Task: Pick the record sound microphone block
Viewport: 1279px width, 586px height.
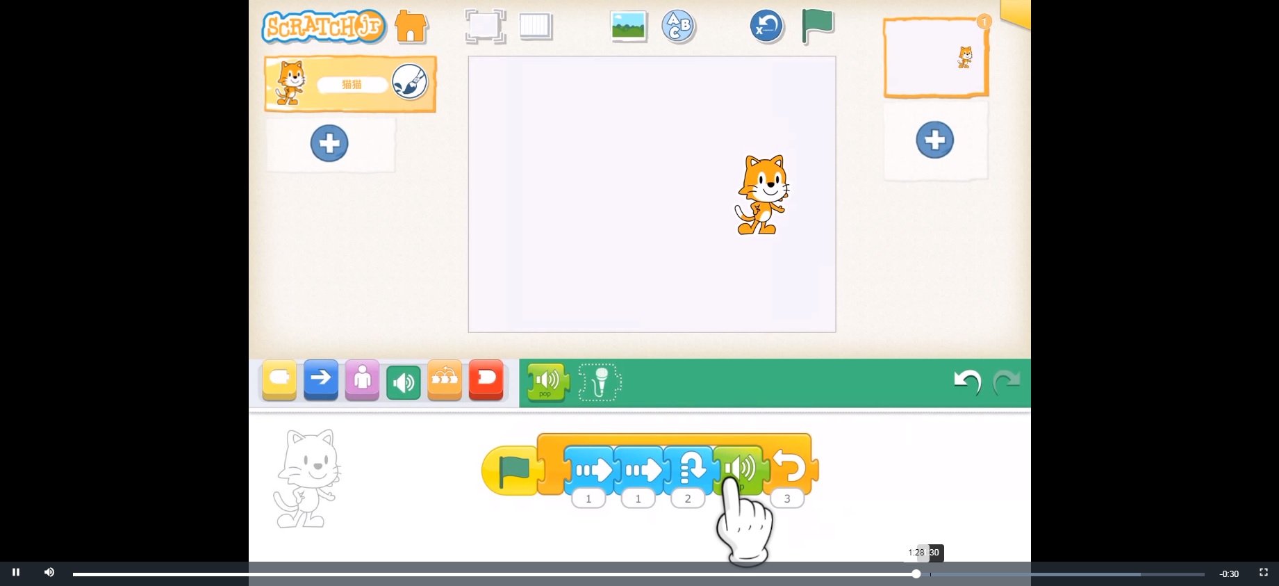Action: [600, 382]
